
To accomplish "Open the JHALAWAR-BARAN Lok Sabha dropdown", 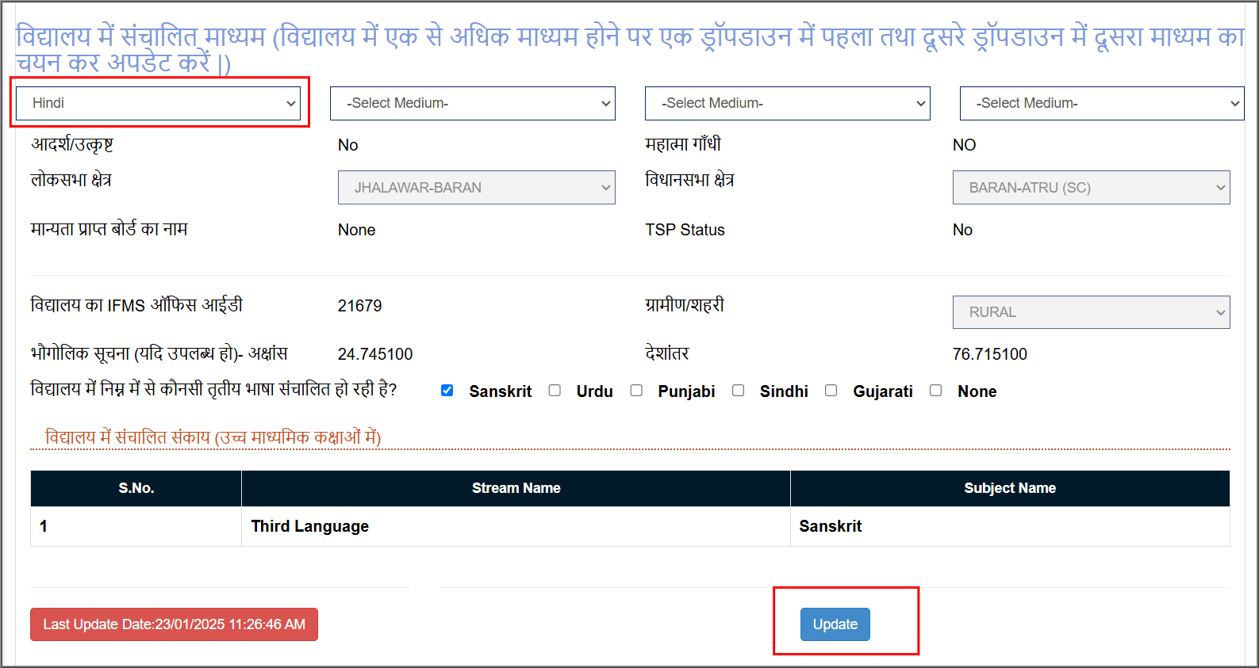I will click(x=477, y=188).
